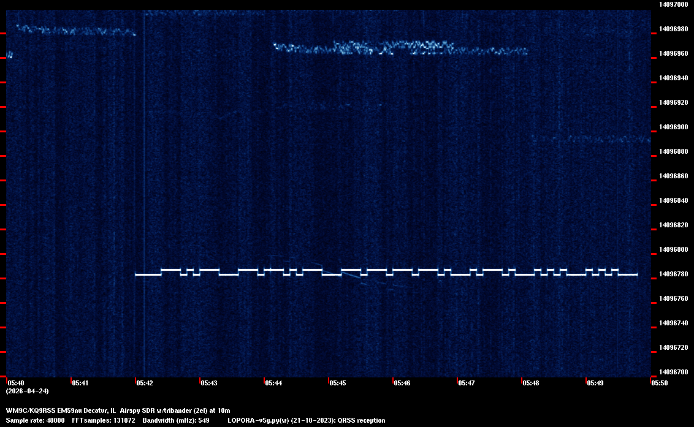Click the bright noisy signal near 14096965
Screen dimensions: 694x427
point(392,48)
